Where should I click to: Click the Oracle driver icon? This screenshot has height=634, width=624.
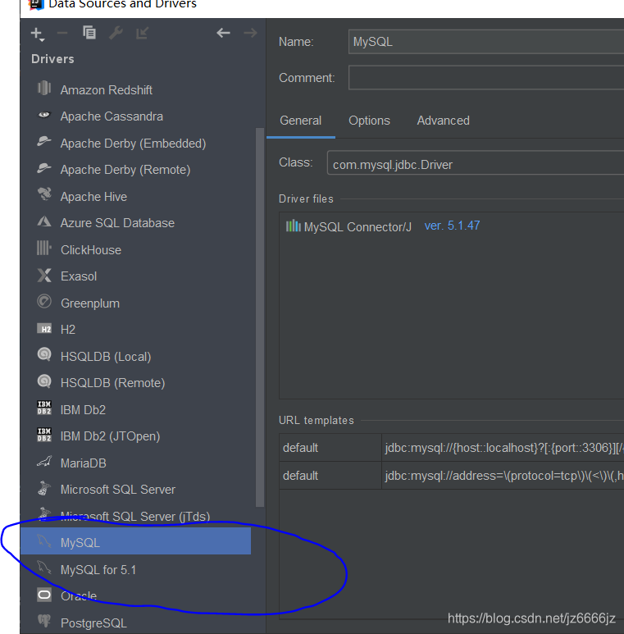click(x=44, y=595)
